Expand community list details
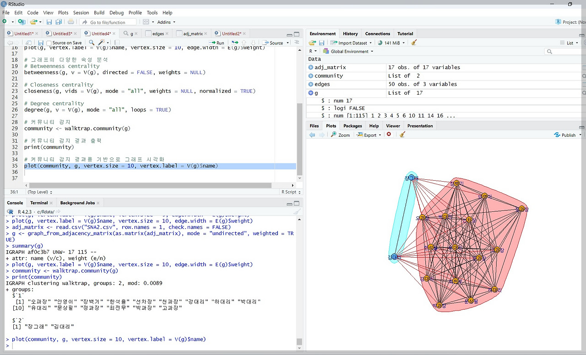 (311, 76)
